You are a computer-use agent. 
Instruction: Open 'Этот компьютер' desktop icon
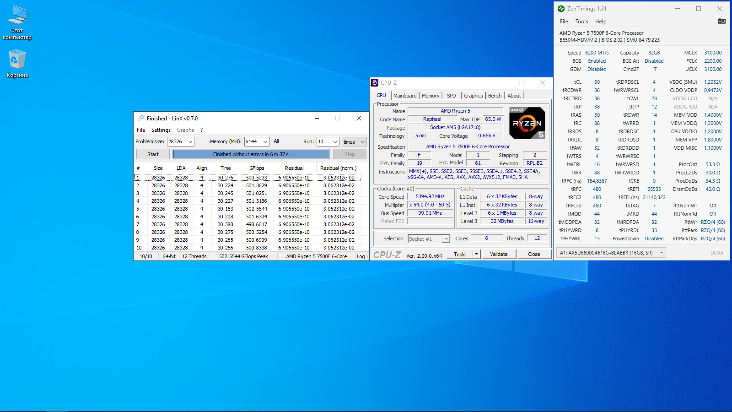click(17, 23)
